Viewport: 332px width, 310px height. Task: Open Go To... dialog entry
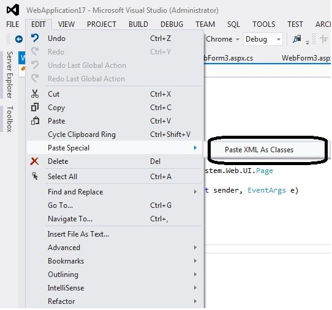coord(115,205)
